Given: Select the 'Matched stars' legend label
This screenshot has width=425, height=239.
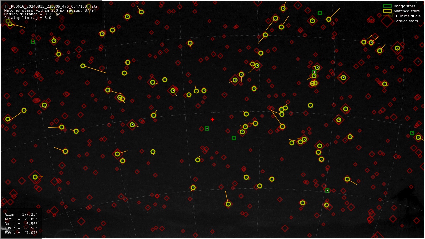Looking at the screenshot, I should tap(406, 11).
